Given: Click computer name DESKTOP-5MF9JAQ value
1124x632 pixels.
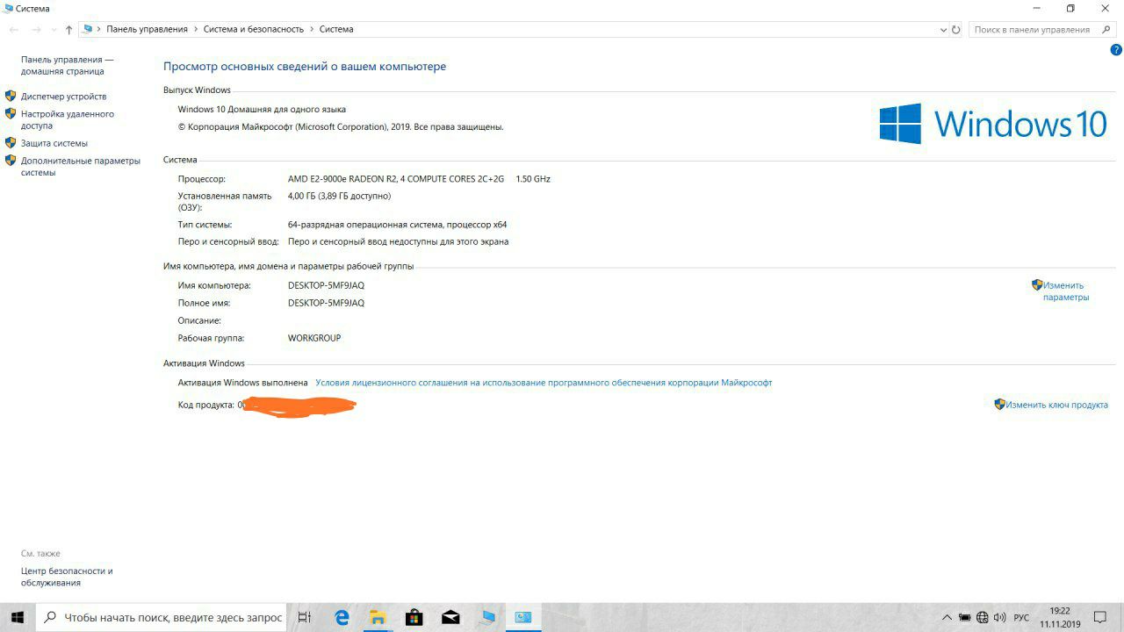Looking at the screenshot, I should coord(326,285).
